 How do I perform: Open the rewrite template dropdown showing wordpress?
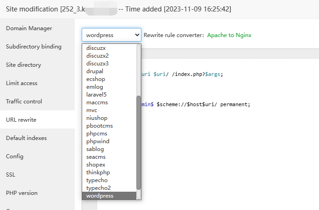[x=112, y=35]
